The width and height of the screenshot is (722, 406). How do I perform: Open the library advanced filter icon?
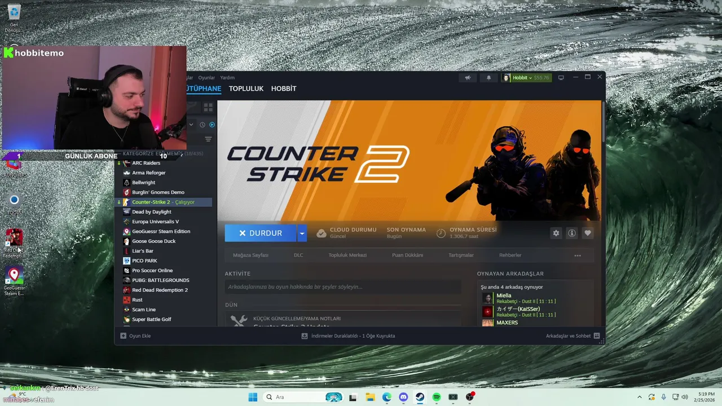tap(208, 139)
